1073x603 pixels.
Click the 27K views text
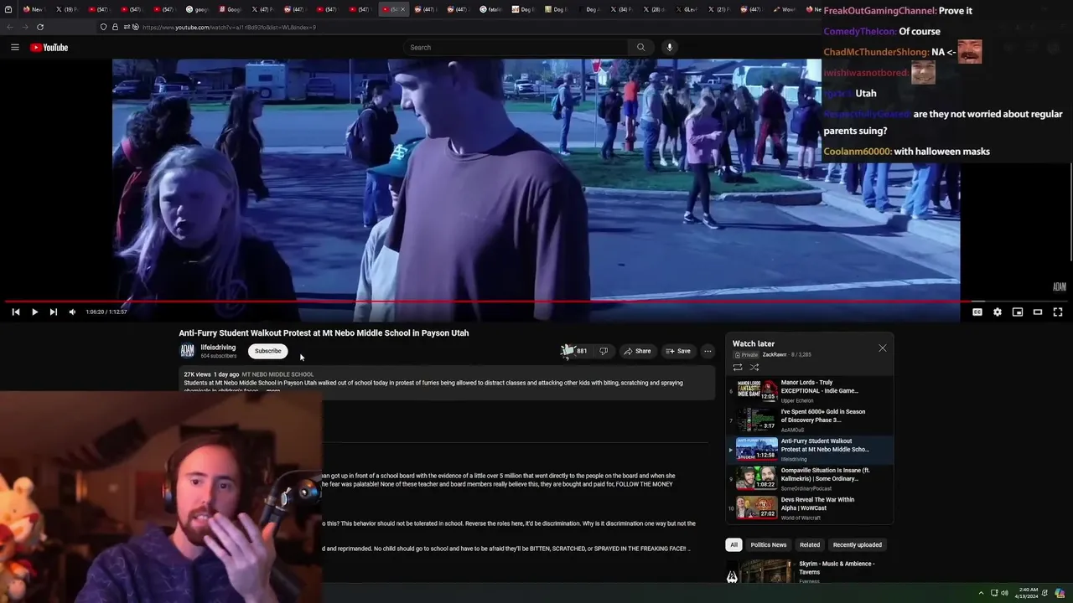click(198, 374)
